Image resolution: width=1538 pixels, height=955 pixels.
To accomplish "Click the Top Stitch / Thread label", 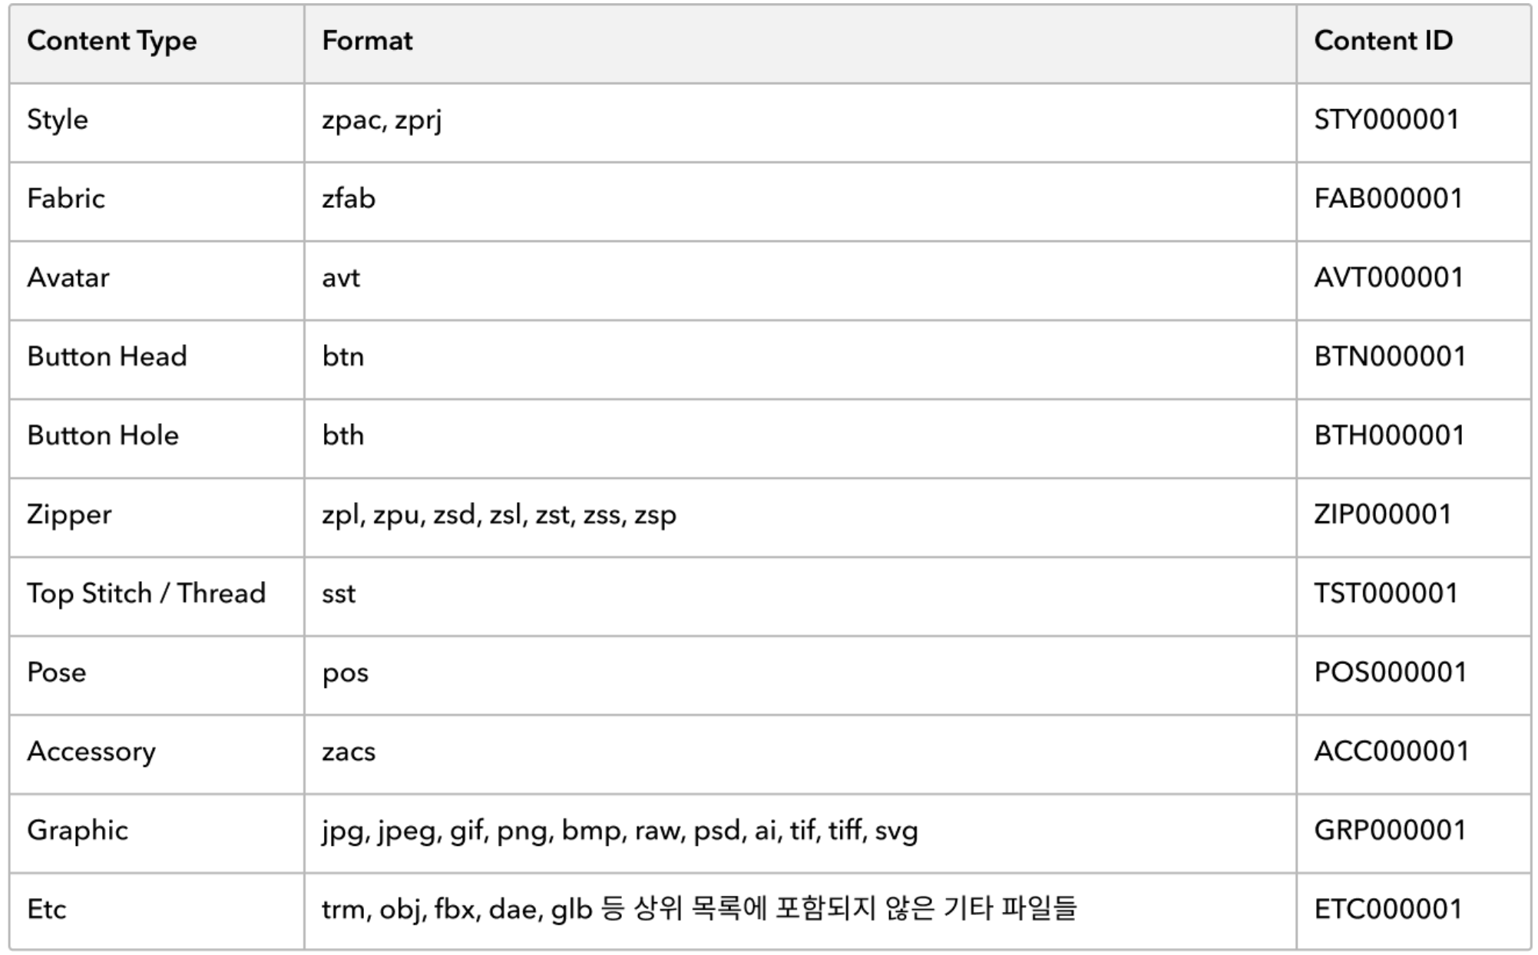I will (x=147, y=594).
